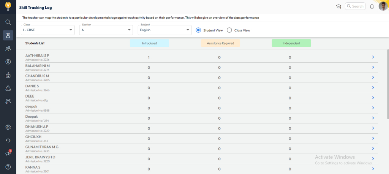
Task: Click the green Independent stage label
Action: [291, 43]
